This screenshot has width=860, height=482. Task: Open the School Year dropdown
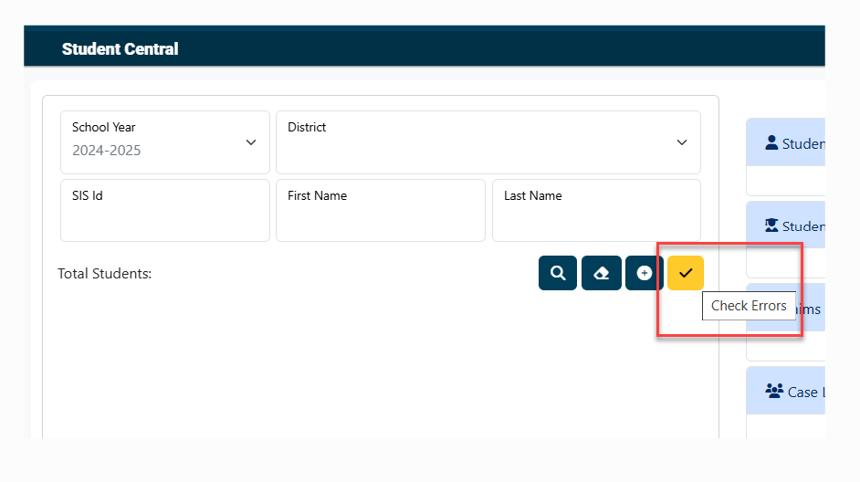(x=165, y=142)
